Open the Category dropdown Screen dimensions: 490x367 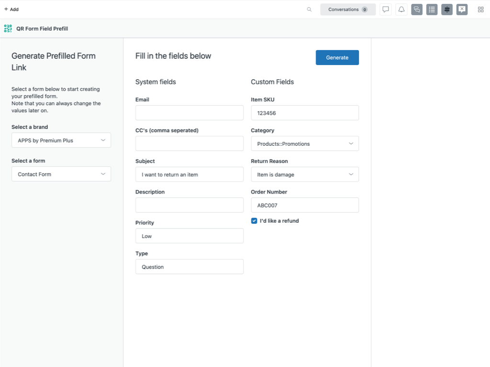[305, 144]
